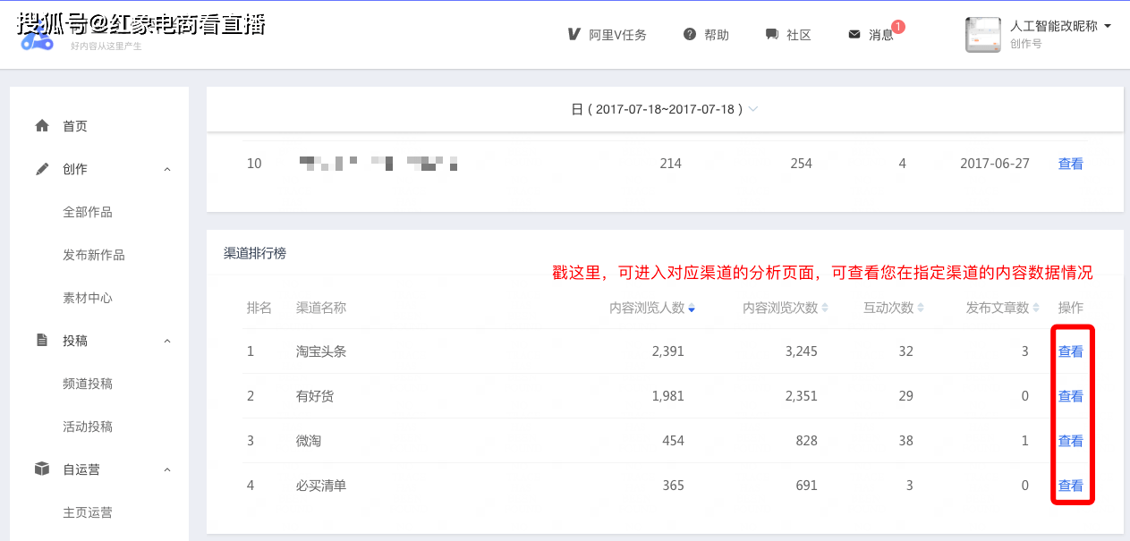This screenshot has width=1130, height=541.
Task: Sort by 内容浏览次数 column arrow
Action: tap(825, 308)
